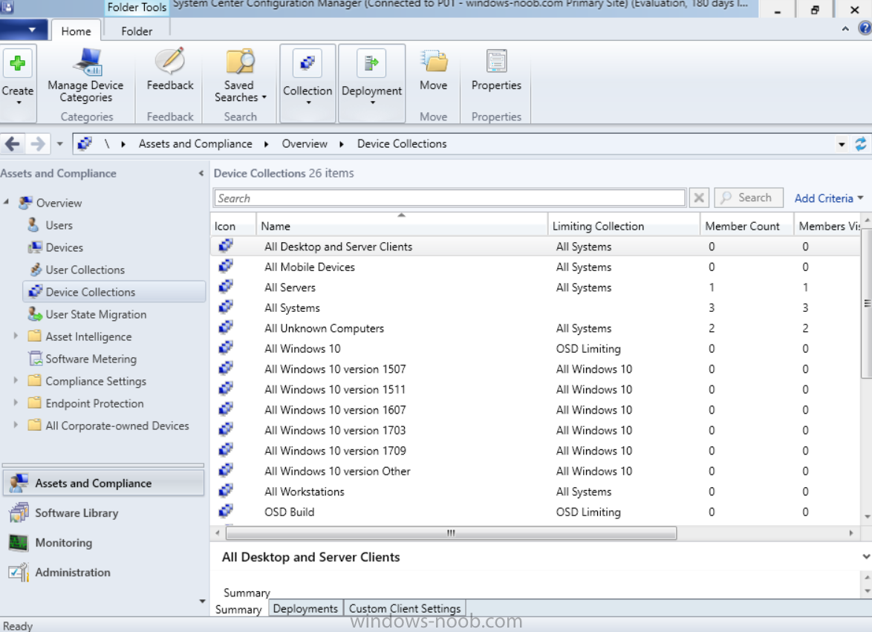This screenshot has height=632, width=872.
Task: Collapse the Overview tree node
Action: click(x=7, y=202)
